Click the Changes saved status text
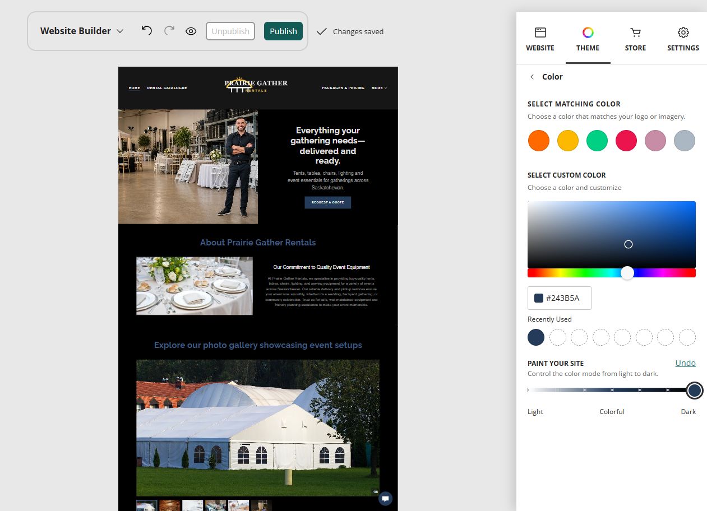The height and width of the screenshot is (511, 707). (x=358, y=31)
